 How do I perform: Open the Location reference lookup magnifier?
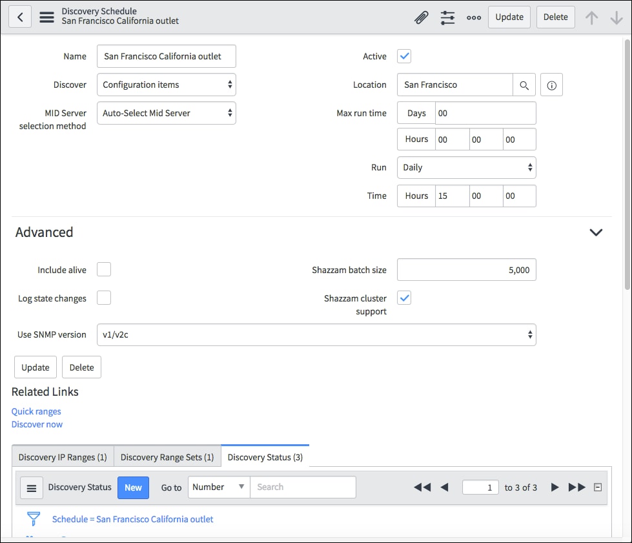pos(524,85)
